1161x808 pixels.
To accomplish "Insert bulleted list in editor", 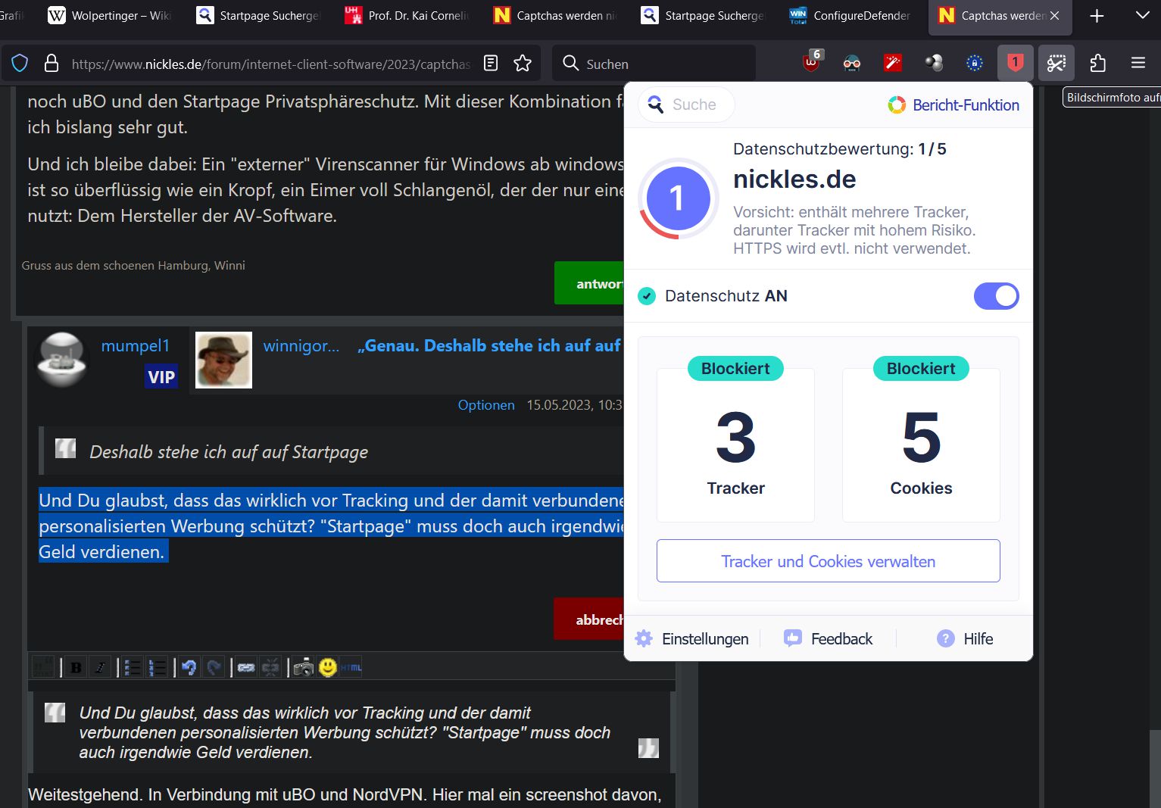I will pyautogui.click(x=133, y=667).
